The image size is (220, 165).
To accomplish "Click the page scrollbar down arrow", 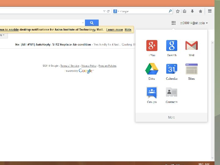I will pos(212,158).
